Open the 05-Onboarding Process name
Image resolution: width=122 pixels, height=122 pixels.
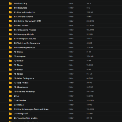pyautogui.click(x=25, y=30)
